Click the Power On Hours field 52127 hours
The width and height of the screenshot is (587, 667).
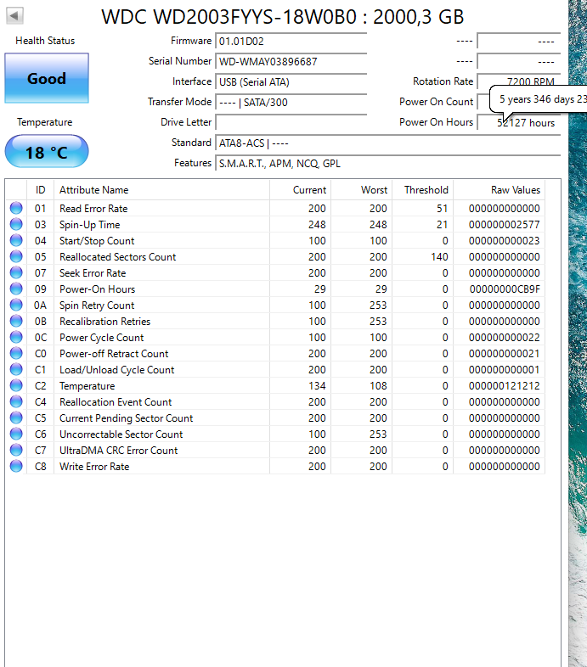518,123
